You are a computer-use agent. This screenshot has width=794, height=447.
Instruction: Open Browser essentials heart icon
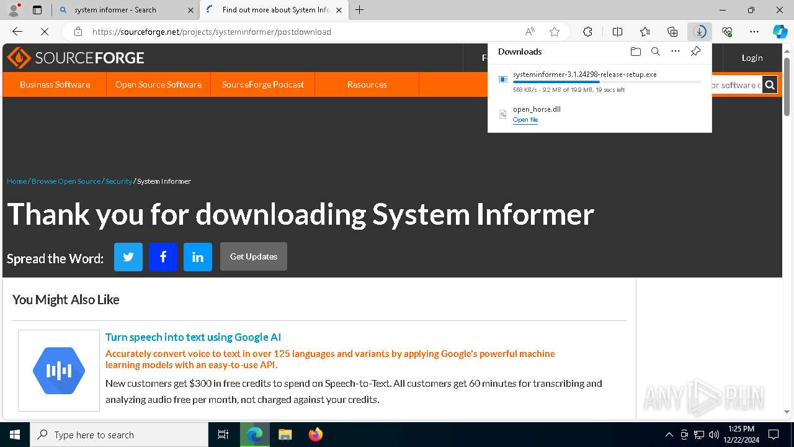click(x=727, y=32)
